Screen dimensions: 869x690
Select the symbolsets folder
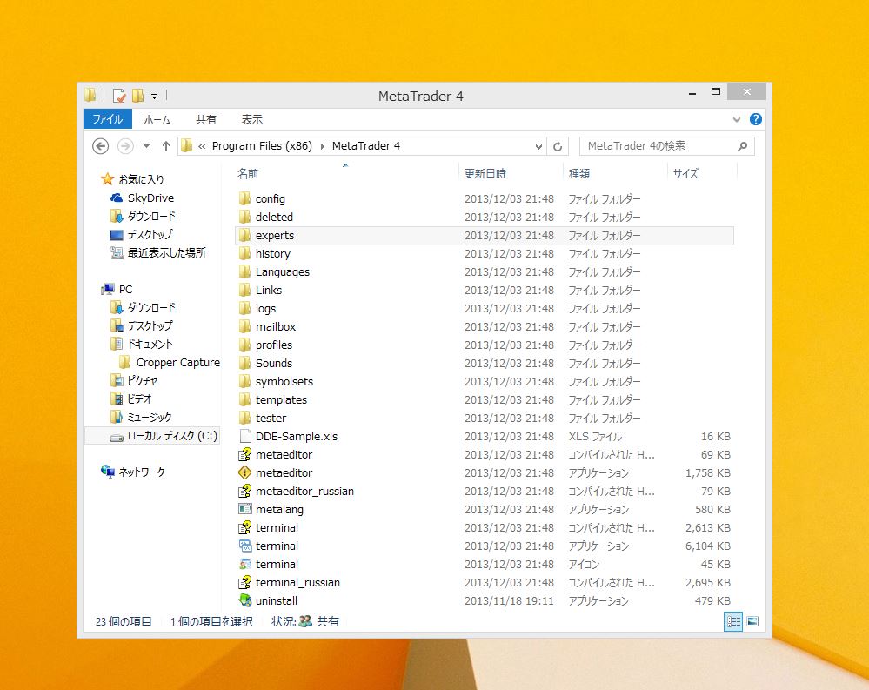click(284, 381)
